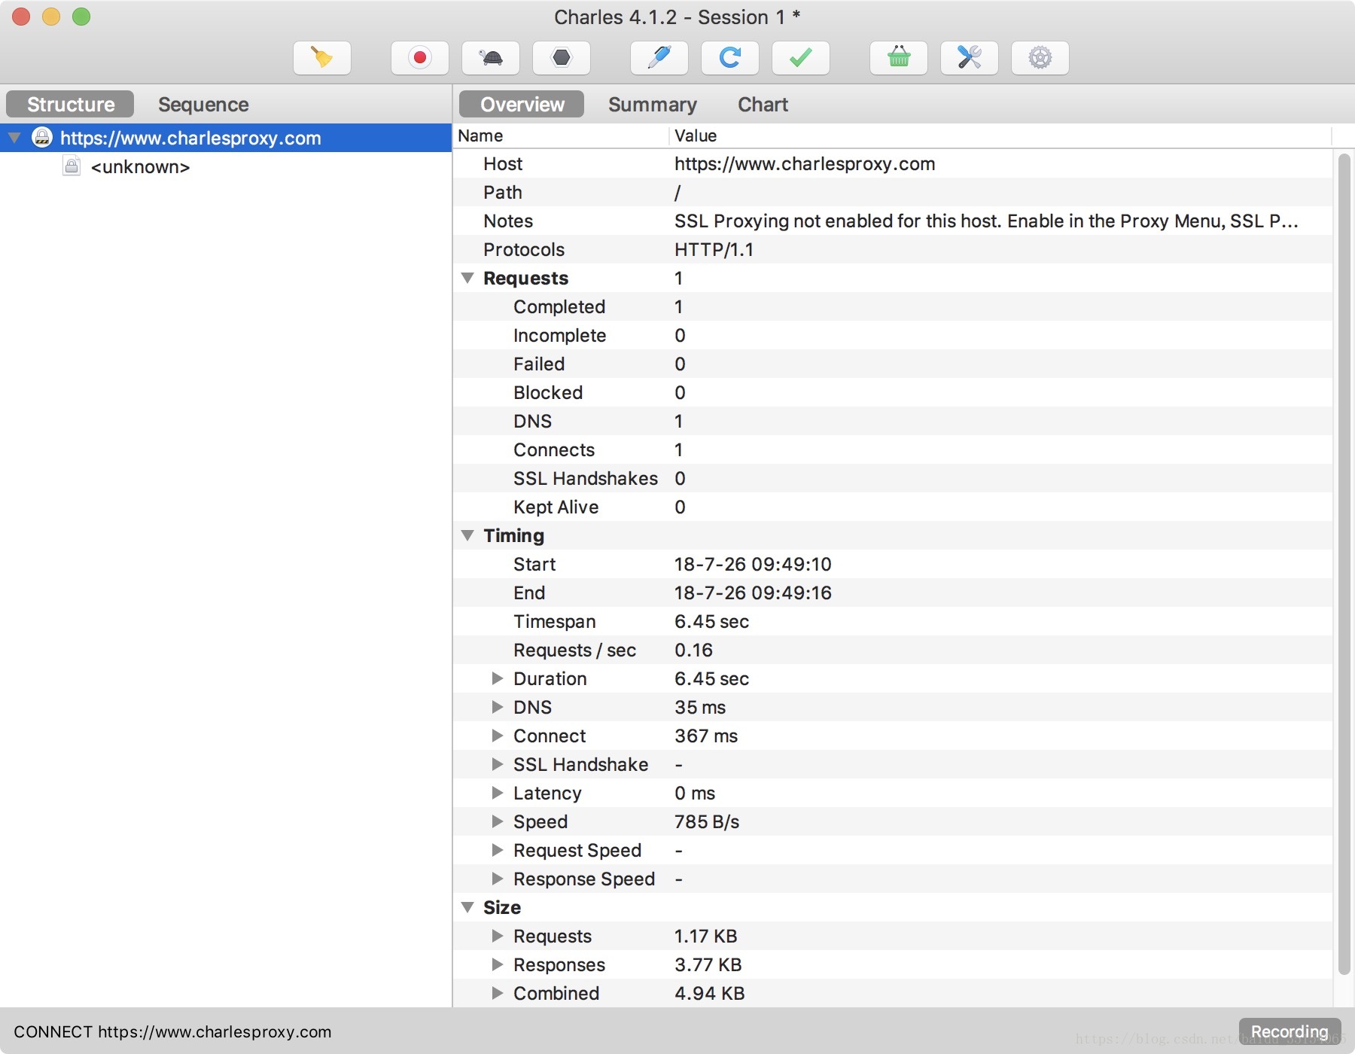Viewport: 1355px width, 1054px height.
Task: Click the Overview panel vertical scrollbar
Action: (1344, 565)
